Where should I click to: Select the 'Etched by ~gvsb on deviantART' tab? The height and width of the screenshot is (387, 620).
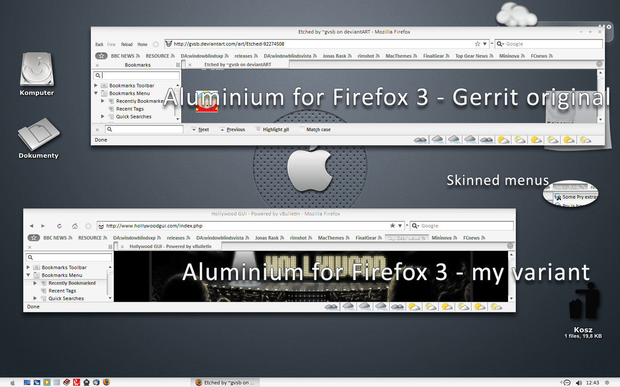[238, 64]
